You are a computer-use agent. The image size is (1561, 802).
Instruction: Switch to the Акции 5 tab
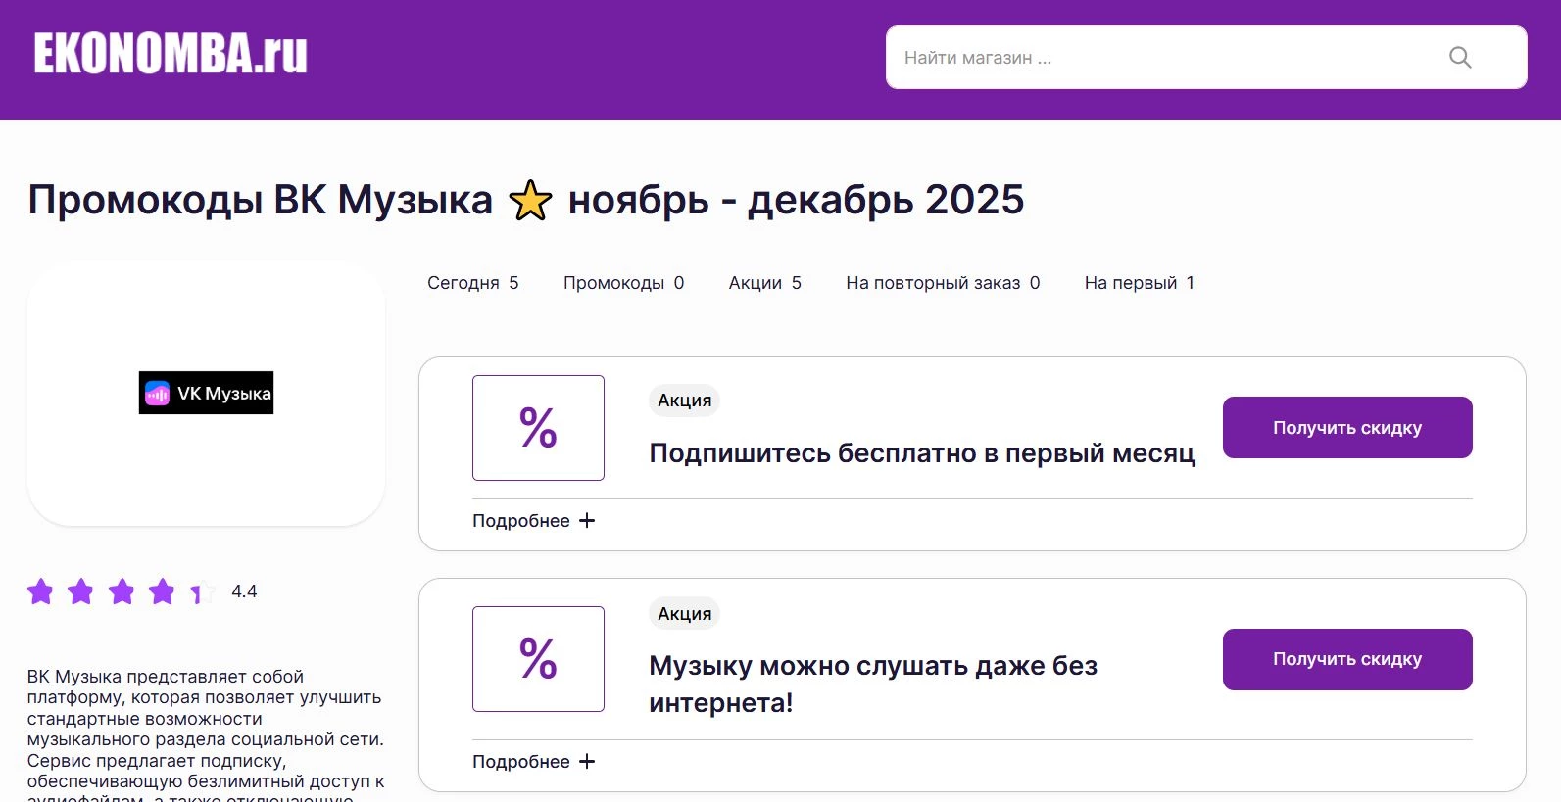(x=764, y=283)
